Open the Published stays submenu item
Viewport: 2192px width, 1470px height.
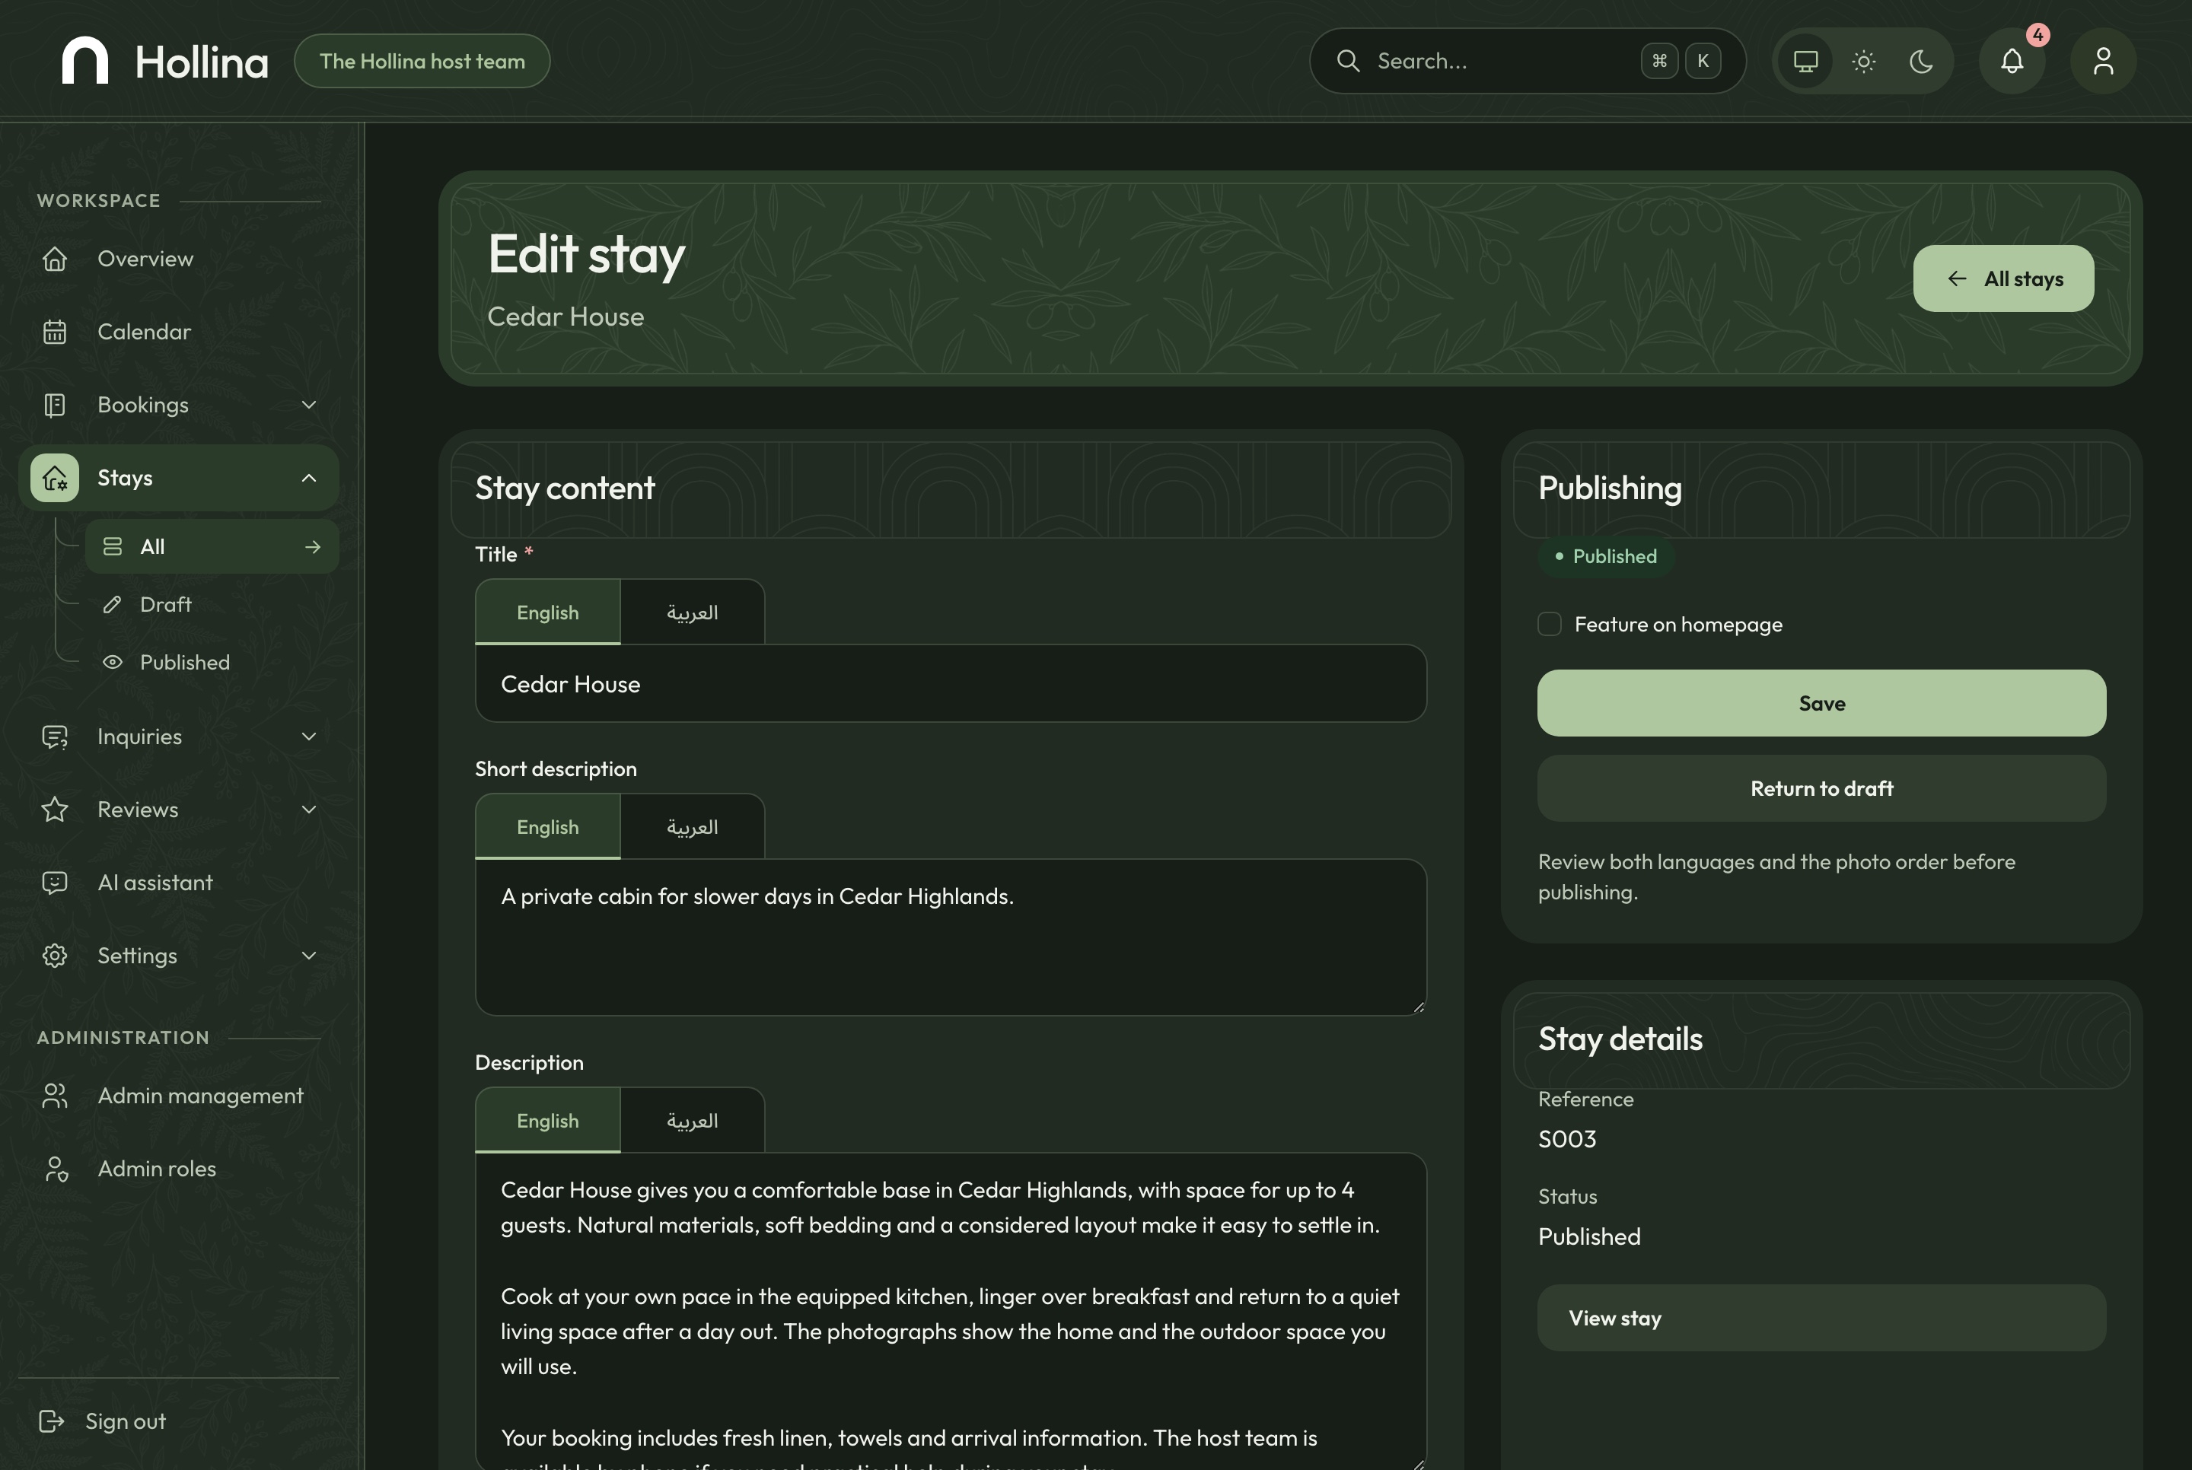pyautogui.click(x=211, y=663)
